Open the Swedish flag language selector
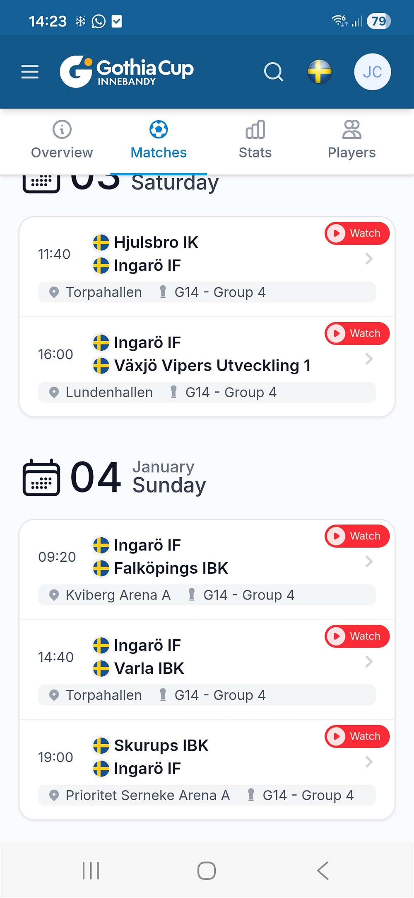 pos(320,72)
